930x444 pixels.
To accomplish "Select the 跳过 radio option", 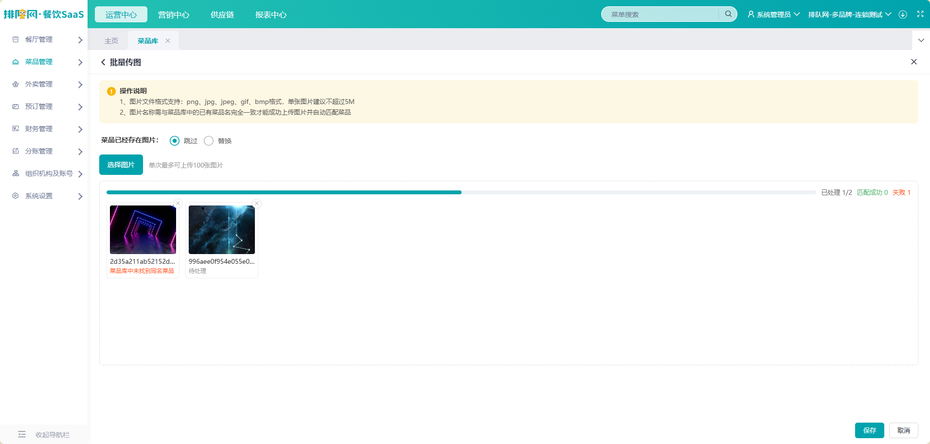I will click(x=175, y=141).
